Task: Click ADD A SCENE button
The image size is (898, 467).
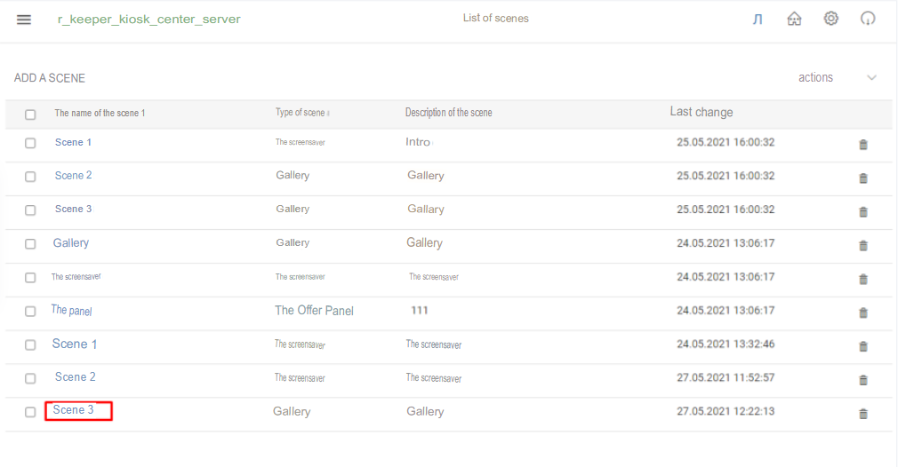Action: (50, 78)
